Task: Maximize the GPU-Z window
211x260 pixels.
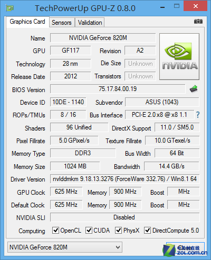Action: (177, 6)
